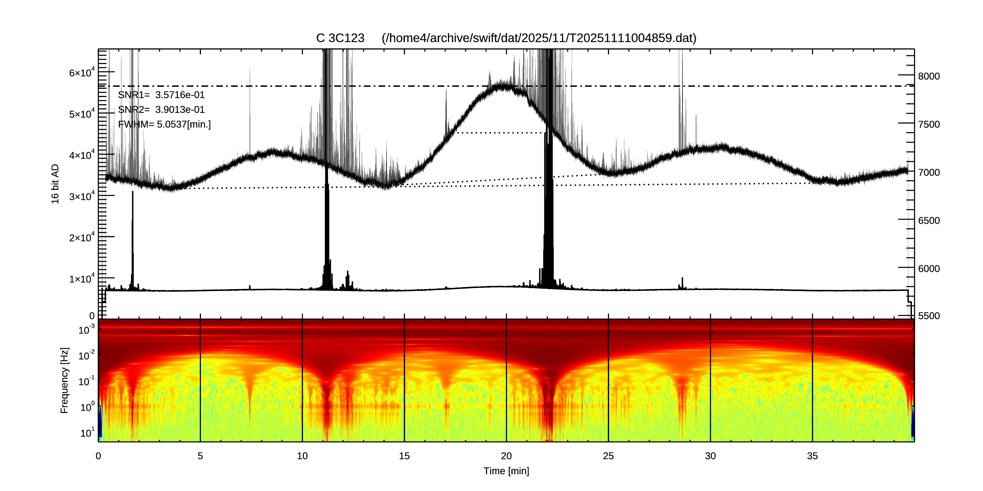This screenshot has height=491, width=983.
Task: Click the x-axis tick label '10'
Action: coord(302,456)
